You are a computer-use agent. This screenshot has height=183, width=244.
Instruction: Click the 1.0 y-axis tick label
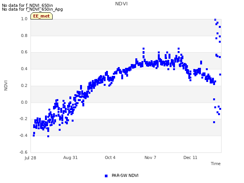tap(24, 19)
